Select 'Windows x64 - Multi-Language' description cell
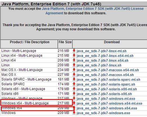This screenshot has height=117, width=147. 25,103
